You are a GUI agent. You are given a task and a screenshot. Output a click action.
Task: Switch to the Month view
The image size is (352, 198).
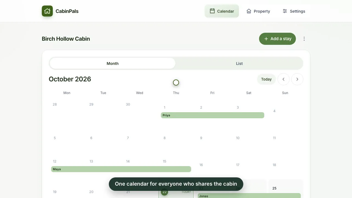[112, 64]
